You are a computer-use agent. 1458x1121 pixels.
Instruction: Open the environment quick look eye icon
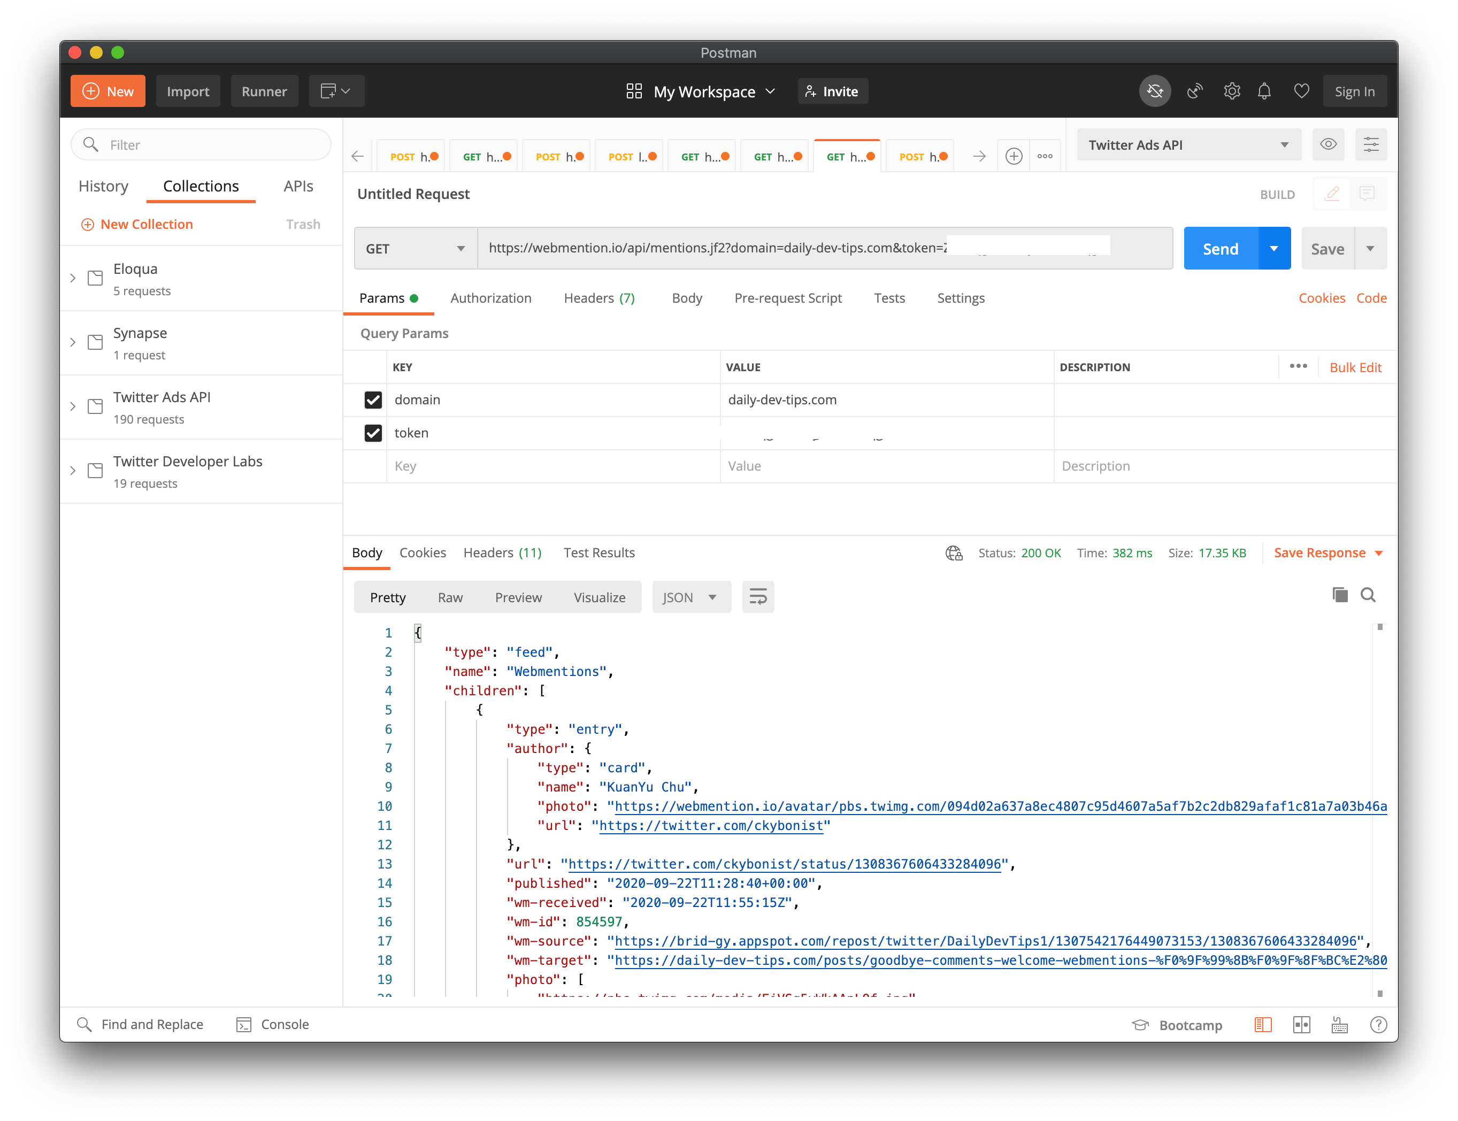coord(1328,144)
